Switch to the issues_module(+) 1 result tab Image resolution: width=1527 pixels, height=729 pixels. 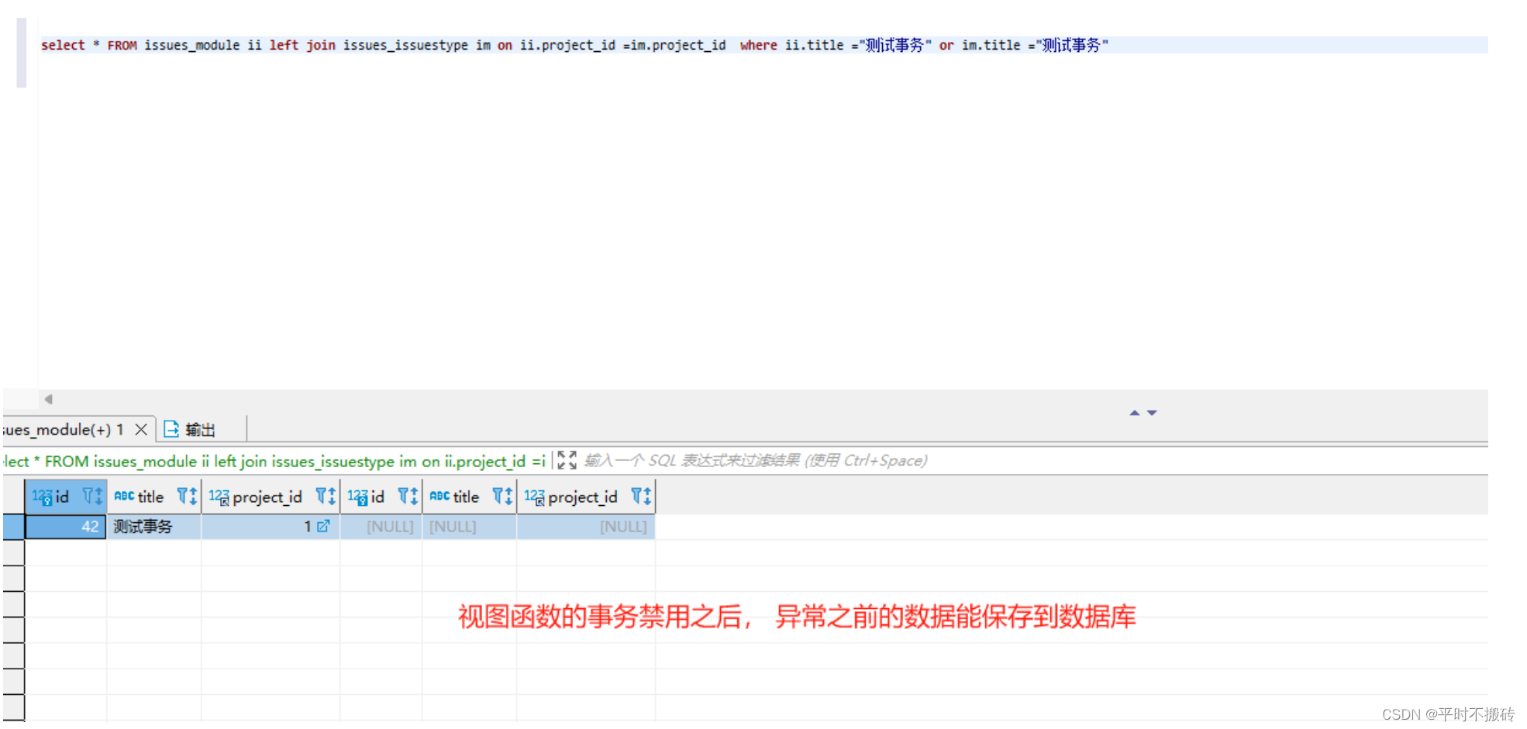(65, 429)
